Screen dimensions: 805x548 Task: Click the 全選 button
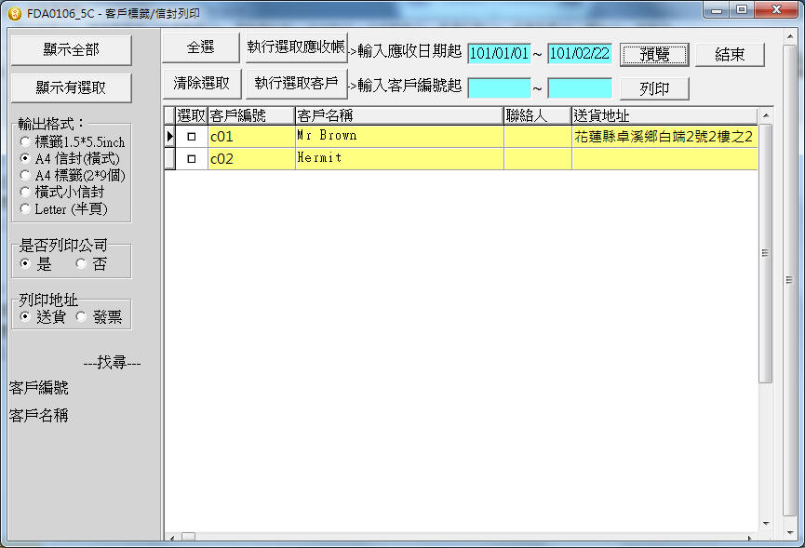point(201,47)
